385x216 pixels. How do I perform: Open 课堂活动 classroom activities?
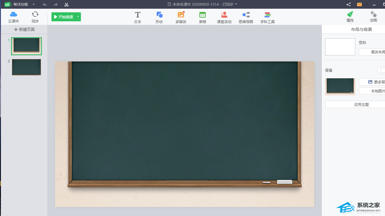(224, 17)
